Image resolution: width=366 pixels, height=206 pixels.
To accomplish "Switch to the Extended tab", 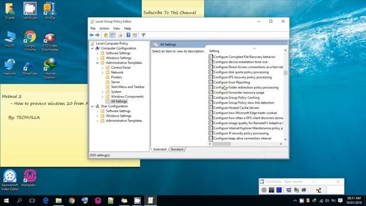I will (160, 149).
